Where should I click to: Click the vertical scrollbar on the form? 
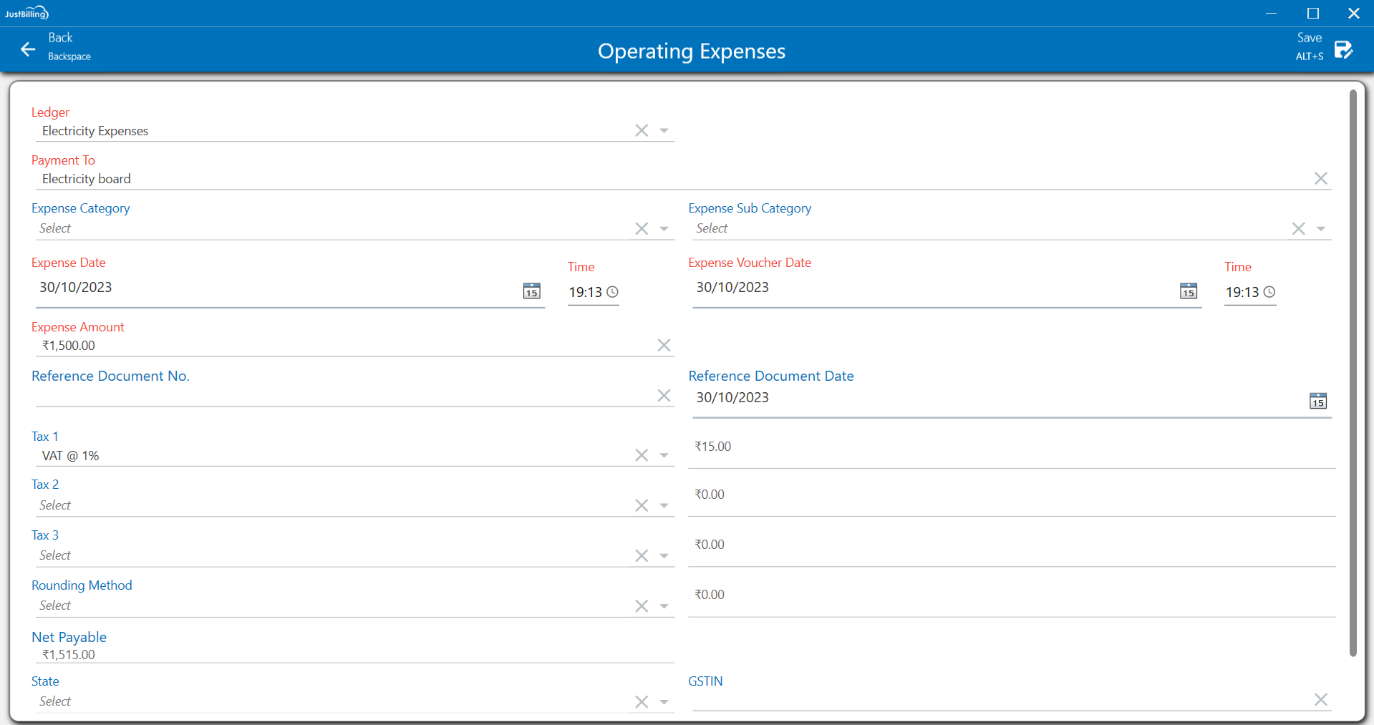pos(1353,372)
